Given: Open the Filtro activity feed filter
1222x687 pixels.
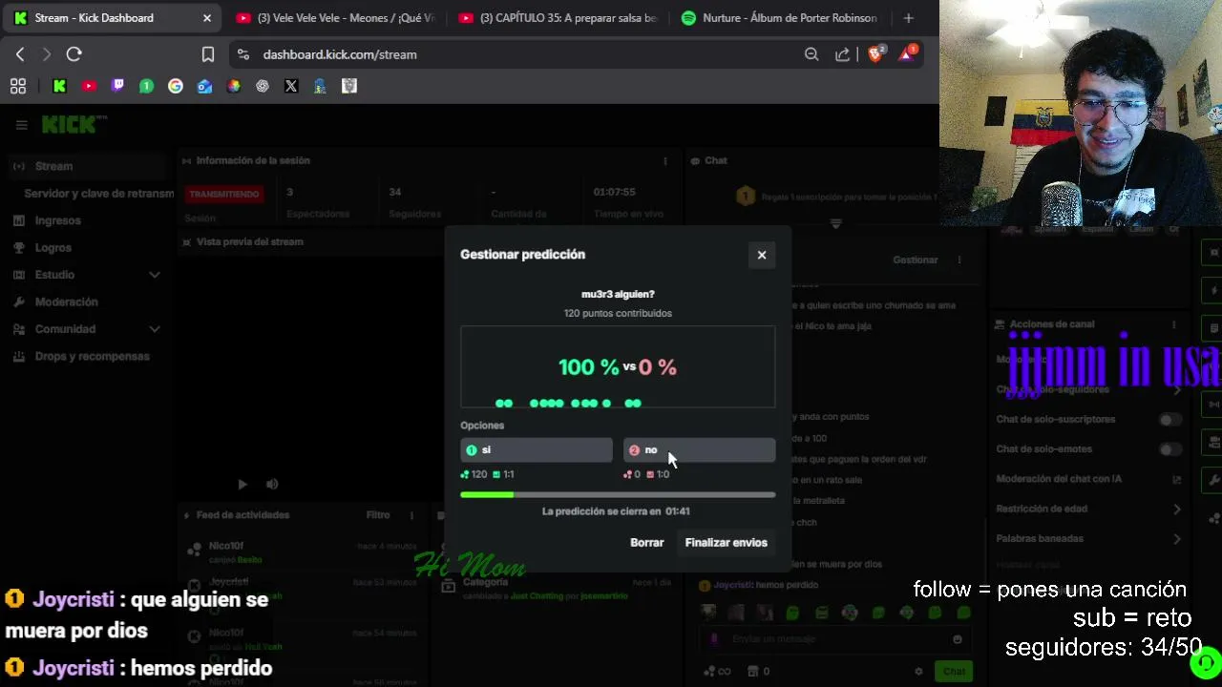Looking at the screenshot, I should (378, 515).
